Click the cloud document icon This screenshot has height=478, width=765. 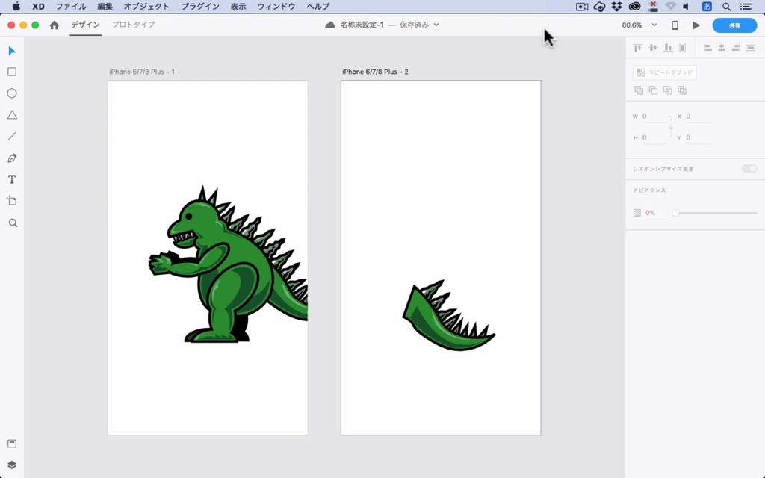pos(330,25)
